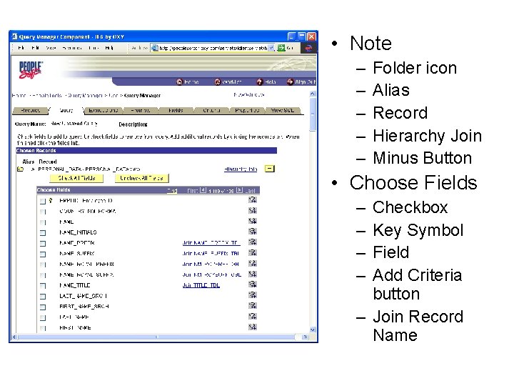Add criteria for LAST_NAME_SRCH field

(x=253, y=295)
